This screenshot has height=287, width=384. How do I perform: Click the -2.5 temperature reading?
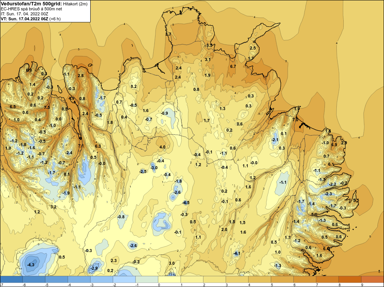click(143, 172)
